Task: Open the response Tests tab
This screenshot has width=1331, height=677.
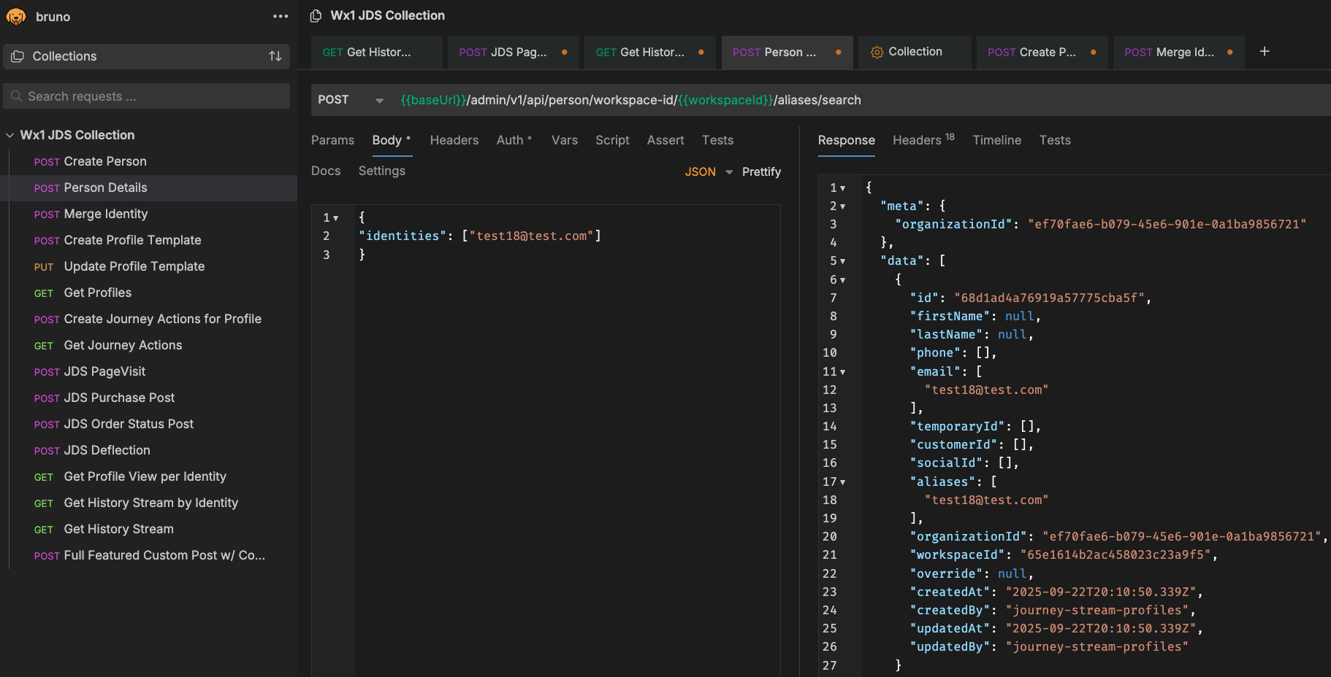Action: (x=1055, y=140)
